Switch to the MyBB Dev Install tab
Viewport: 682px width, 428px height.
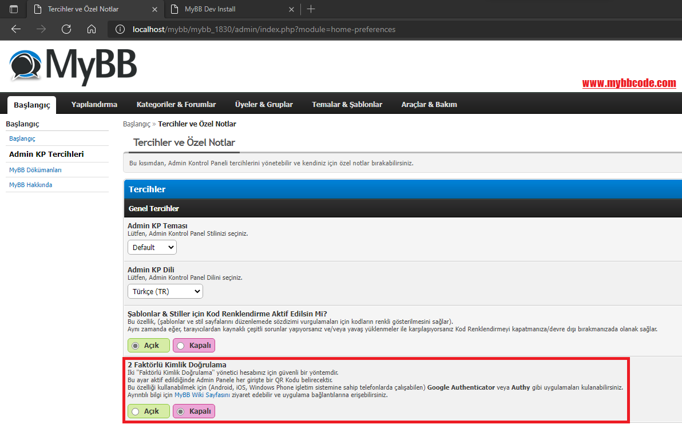(x=233, y=9)
